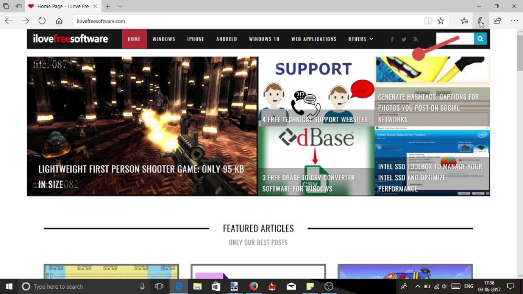
Task: Expand the tab previews chevron
Action: [120, 6]
